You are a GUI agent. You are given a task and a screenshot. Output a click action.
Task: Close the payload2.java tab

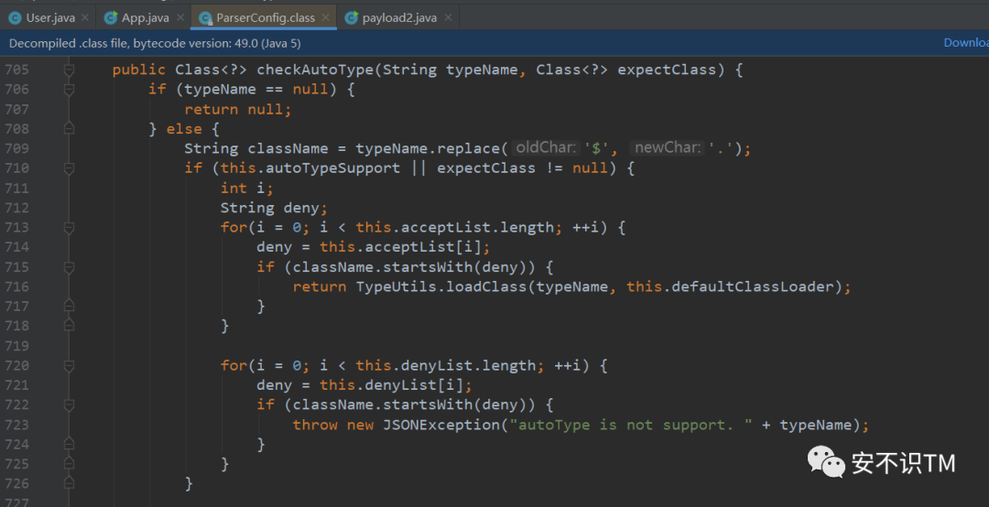(x=449, y=17)
